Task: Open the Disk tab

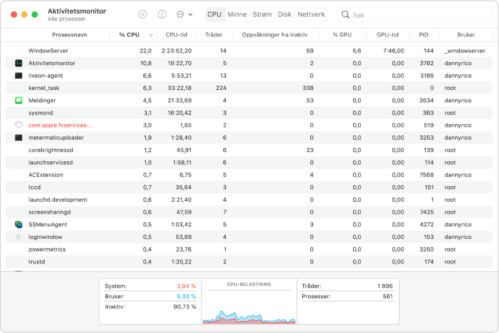Action: [x=285, y=14]
